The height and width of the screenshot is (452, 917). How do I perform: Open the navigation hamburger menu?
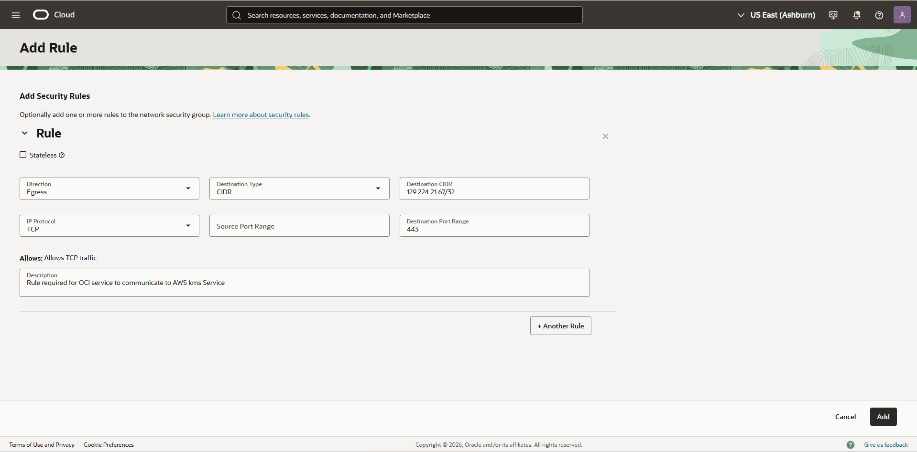coord(16,15)
